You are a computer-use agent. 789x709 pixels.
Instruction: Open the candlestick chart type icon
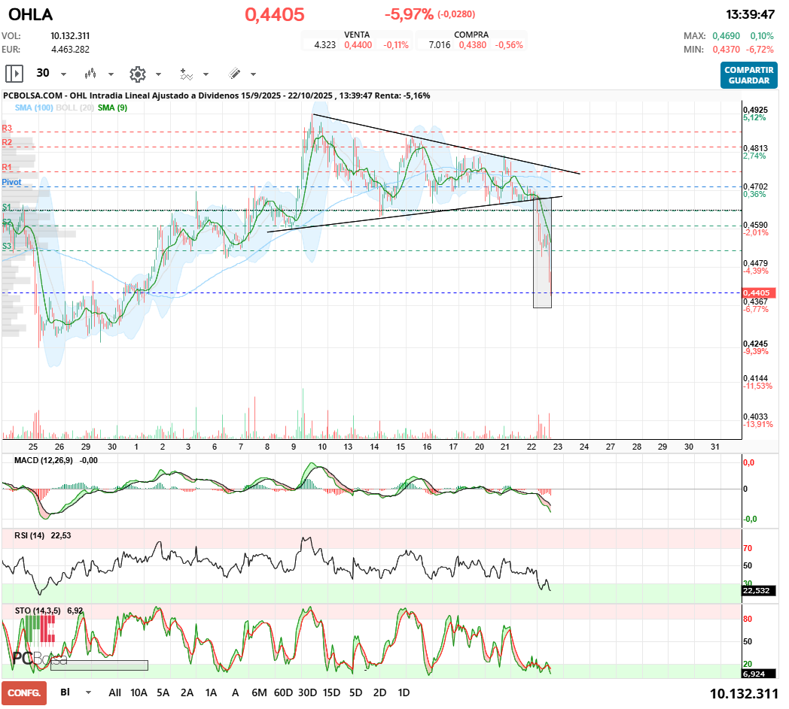[x=90, y=74]
